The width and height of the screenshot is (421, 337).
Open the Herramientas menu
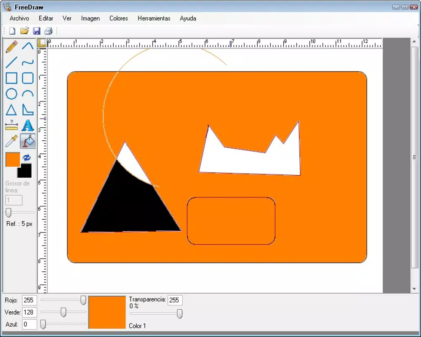pyautogui.click(x=154, y=18)
